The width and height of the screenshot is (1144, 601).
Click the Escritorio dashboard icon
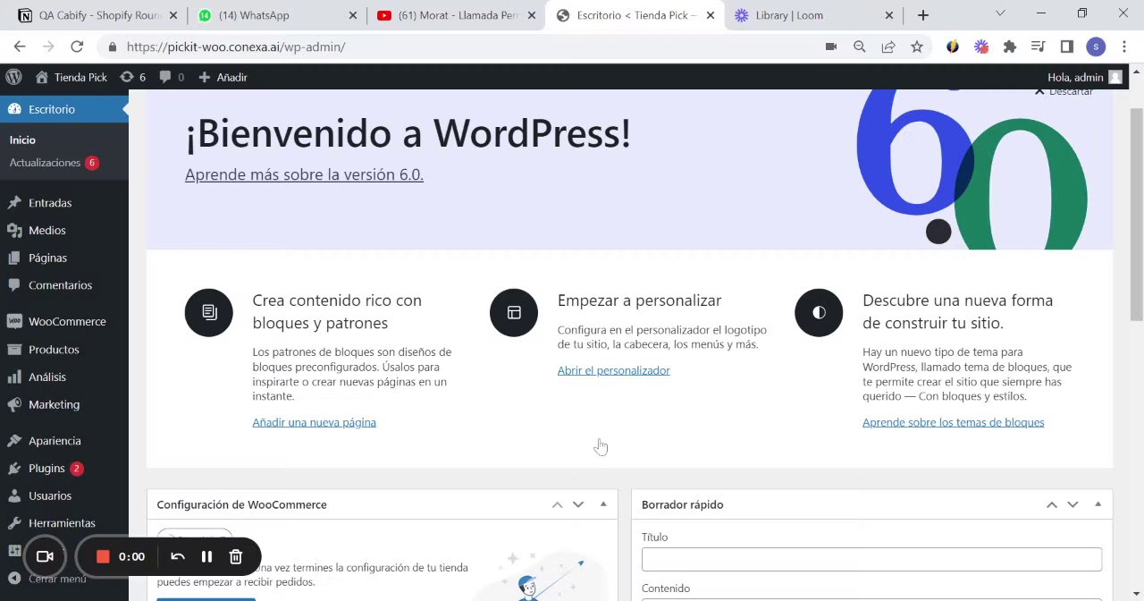(x=13, y=109)
